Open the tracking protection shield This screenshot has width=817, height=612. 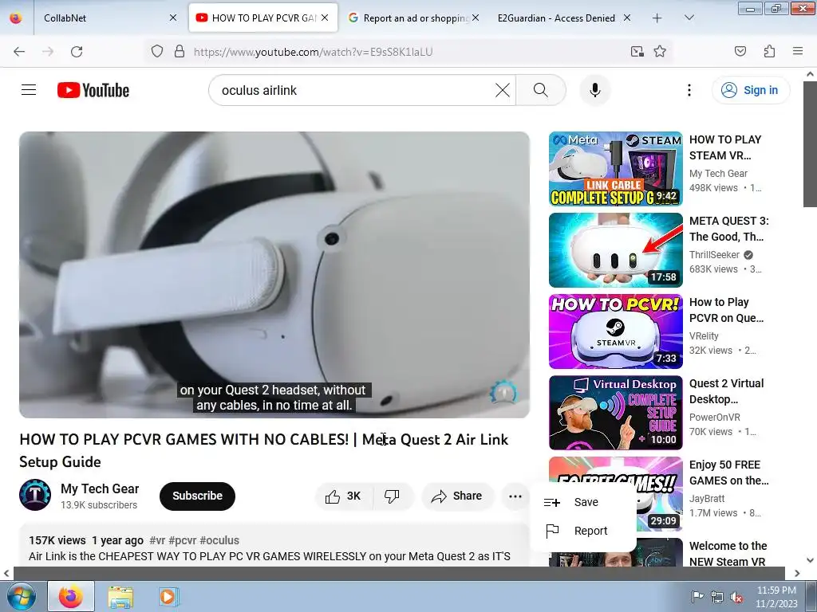click(157, 52)
